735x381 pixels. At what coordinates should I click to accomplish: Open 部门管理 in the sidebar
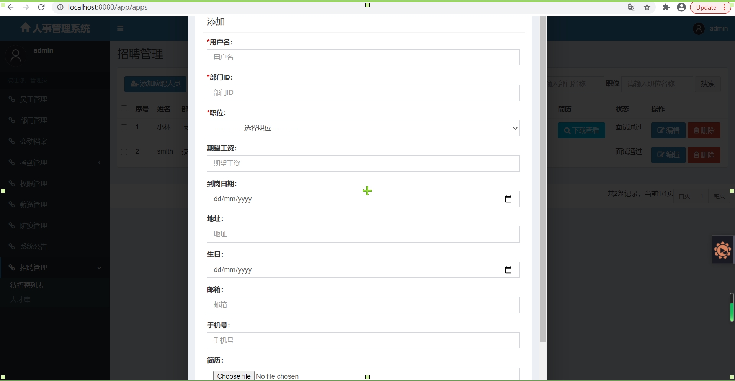(x=33, y=120)
